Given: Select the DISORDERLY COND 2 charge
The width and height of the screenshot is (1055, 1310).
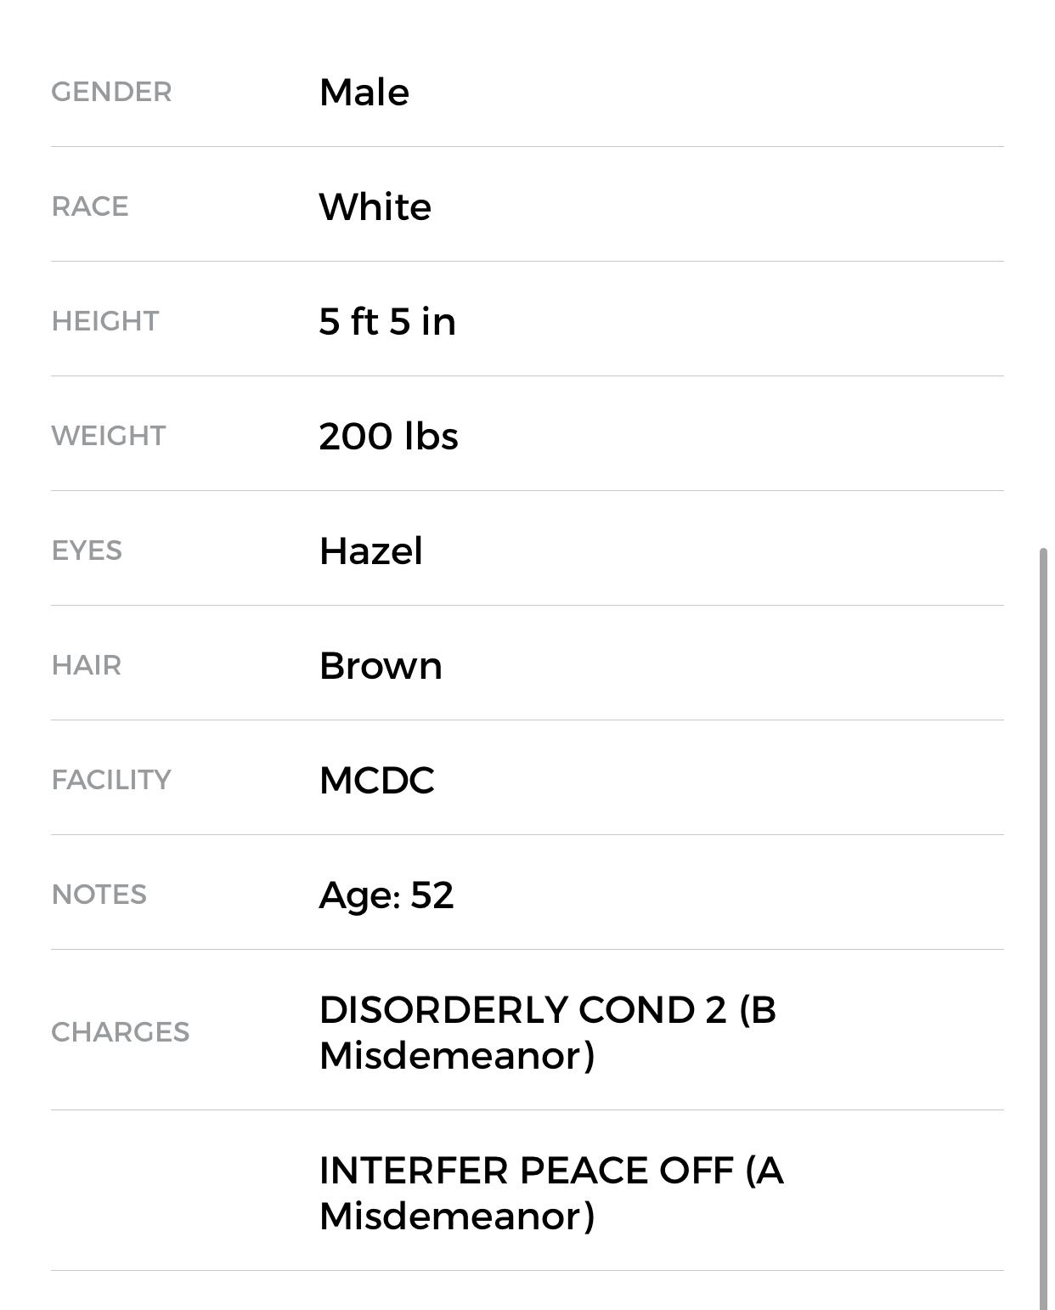Looking at the screenshot, I should (547, 1032).
